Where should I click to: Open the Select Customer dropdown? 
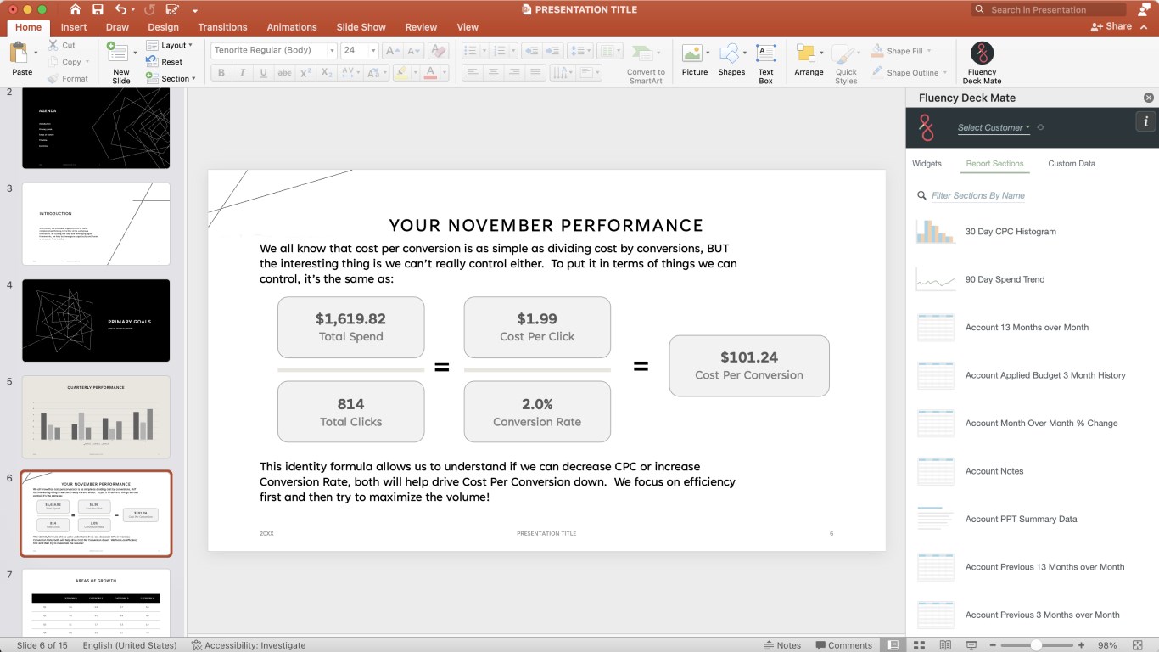click(994, 127)
